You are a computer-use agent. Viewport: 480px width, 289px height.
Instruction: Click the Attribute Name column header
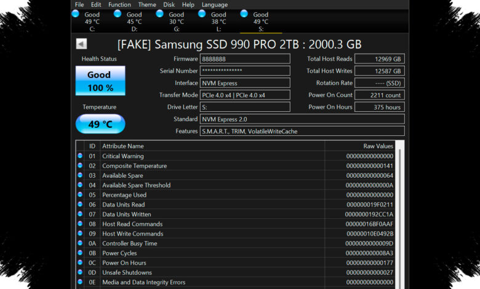(x=212, y=146)
